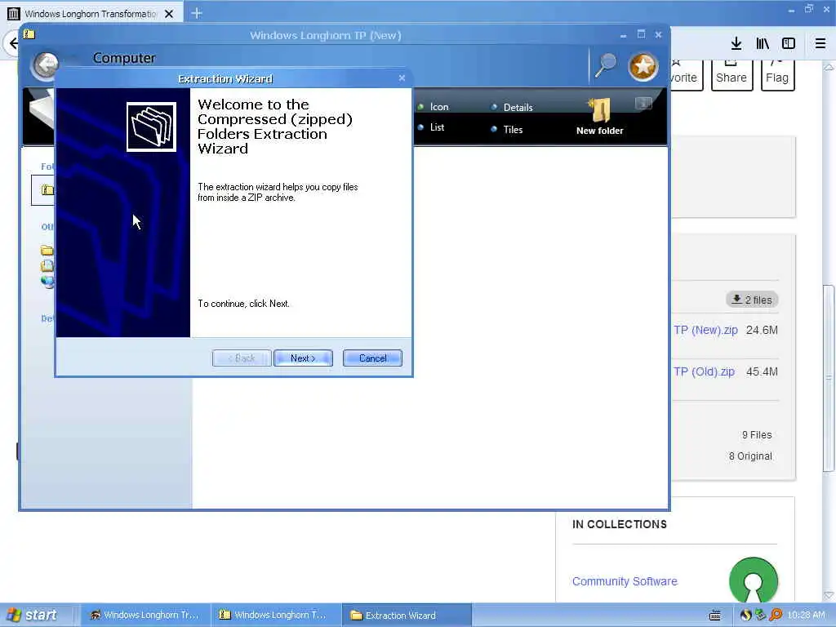The width and height of the screenshot is (836, 627).
Task: Close the Windows Longhorn Transformation tab
Action: point(169,14)
